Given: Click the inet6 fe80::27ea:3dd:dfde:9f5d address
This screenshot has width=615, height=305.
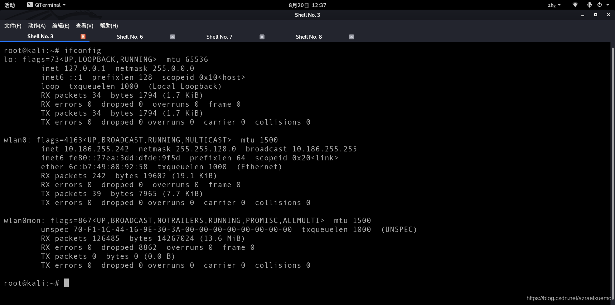Looking at the screenshot, I should pos(125,158).
